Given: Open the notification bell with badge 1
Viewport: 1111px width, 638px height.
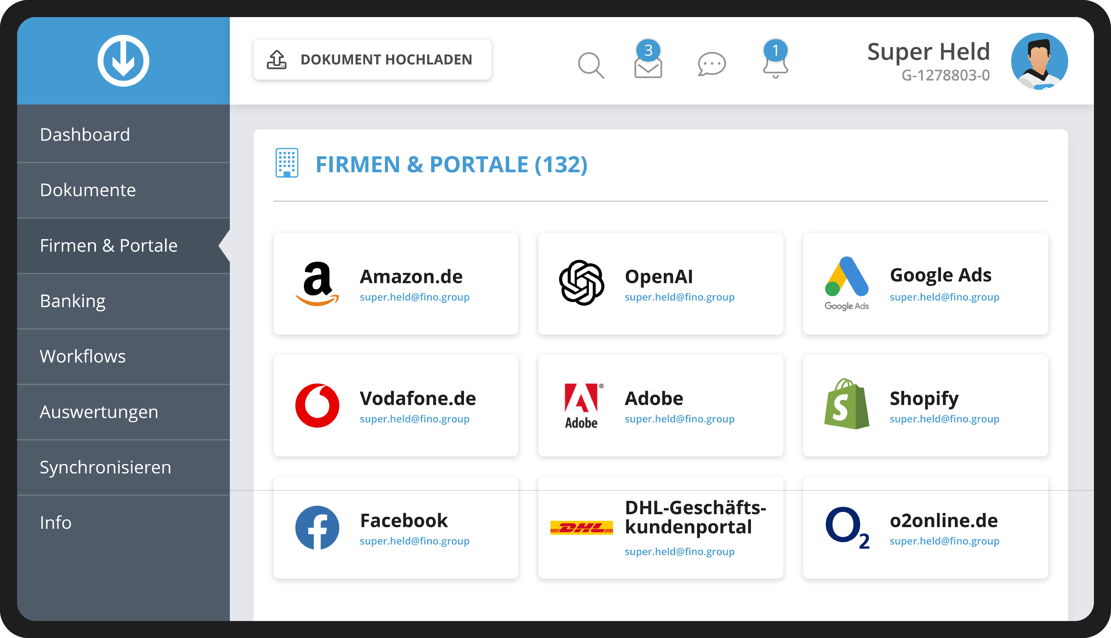Looking at the screenshot, I should [775, 59].
